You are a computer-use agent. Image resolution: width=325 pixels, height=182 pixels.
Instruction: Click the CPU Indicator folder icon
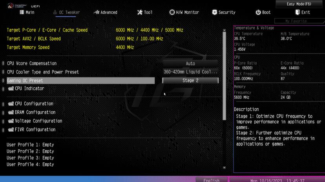(x=11, y=88)
